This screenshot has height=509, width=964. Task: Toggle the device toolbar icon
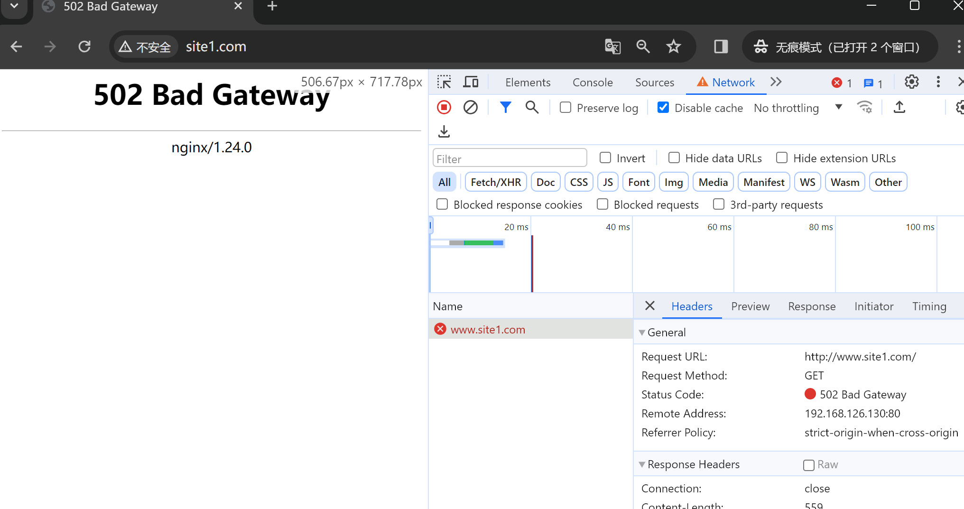pyautogui.click(x=470, y=82)
